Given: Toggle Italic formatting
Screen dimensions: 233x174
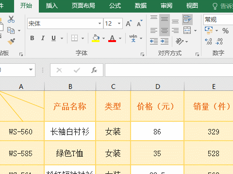Looking at the screenshot, I should coord(43,38).
